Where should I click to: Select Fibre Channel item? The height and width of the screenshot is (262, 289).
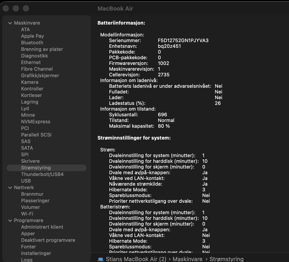click(x=37, y=69)
